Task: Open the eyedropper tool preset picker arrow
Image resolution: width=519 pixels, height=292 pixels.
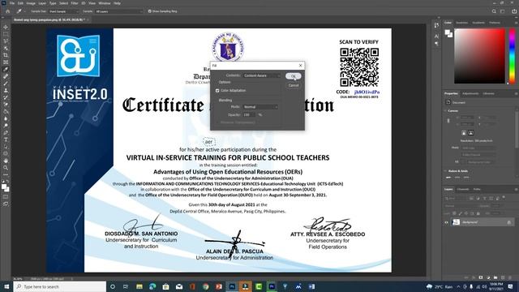Action: (x=24, y=11)
